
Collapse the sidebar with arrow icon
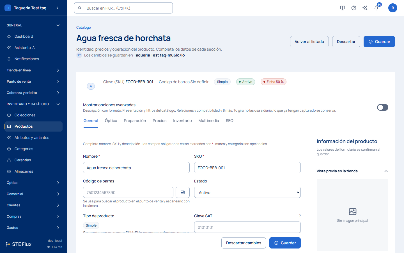coord(58,8)
